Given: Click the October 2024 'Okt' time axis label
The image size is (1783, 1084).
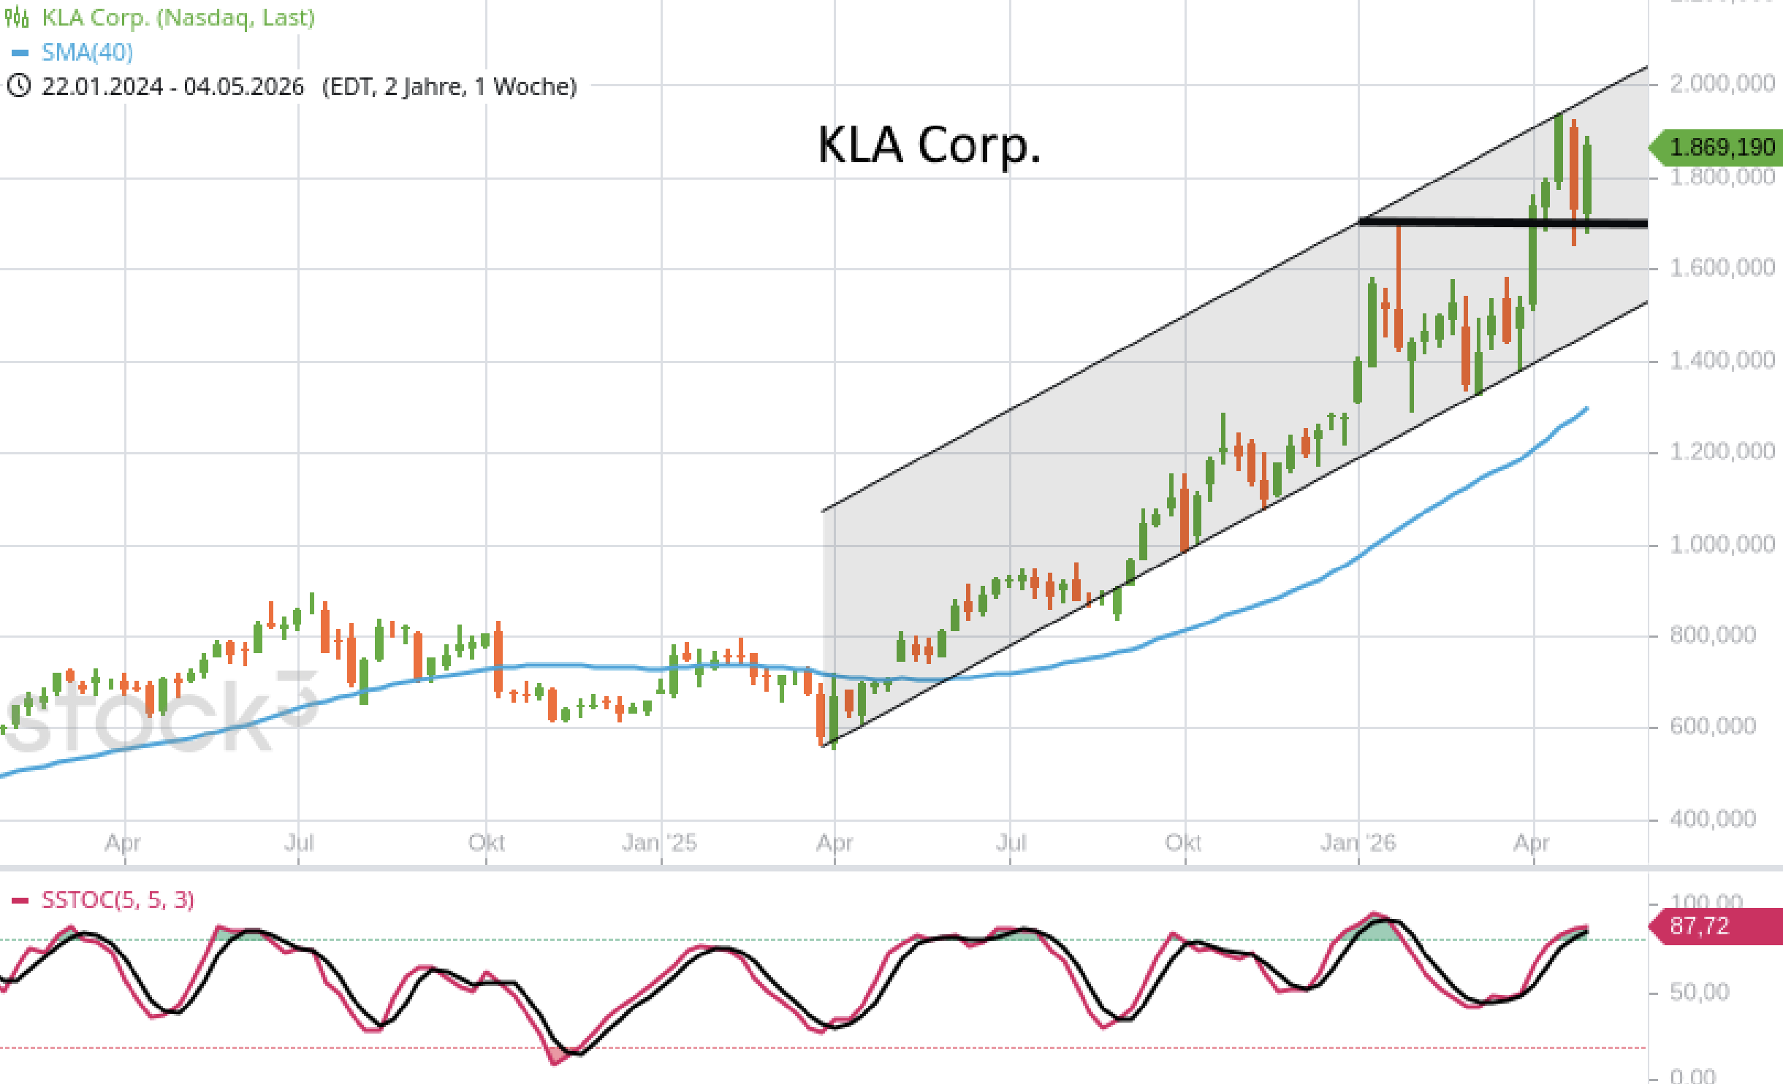Looking at the screenshot, I should point(487,843).
